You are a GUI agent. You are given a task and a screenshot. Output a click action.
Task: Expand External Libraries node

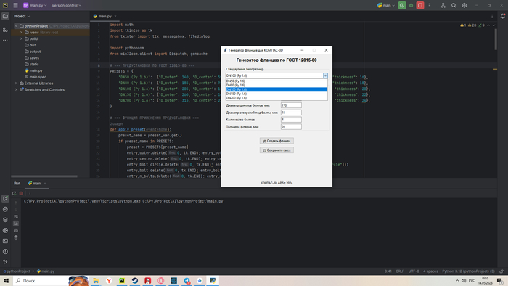[16, 83]
